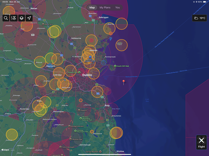Open the 19°C weather widget
Viewport: 209px width, 156px height.
pyautogui.click(x=200, y=18)
